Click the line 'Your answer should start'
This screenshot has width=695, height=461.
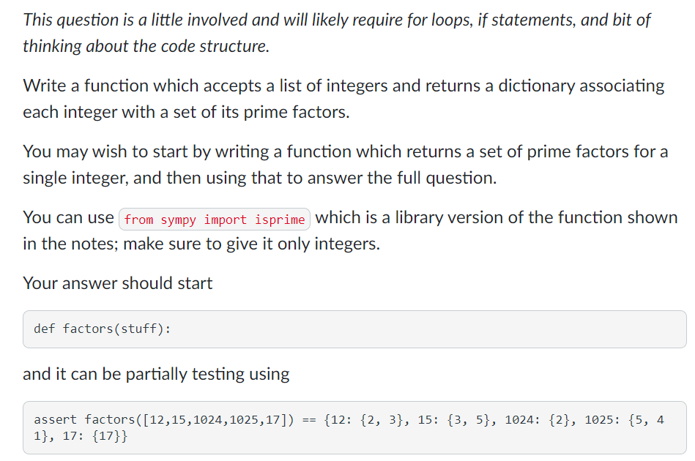coord(117,283)
